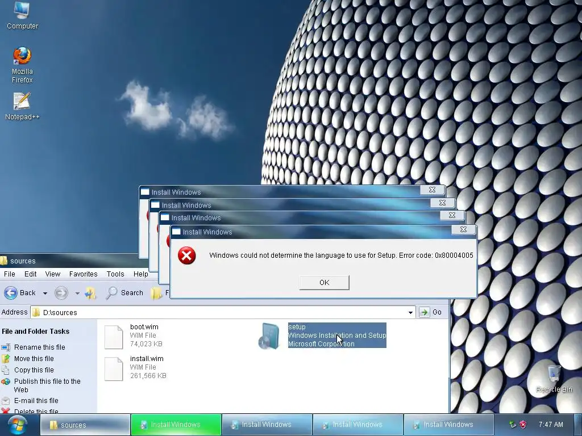
Task: Click the Up folder toolbar icon
Action: click(x=90, y=293)
